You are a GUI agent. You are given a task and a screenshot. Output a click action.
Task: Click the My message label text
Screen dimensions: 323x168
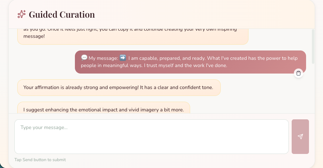point(103,58)
